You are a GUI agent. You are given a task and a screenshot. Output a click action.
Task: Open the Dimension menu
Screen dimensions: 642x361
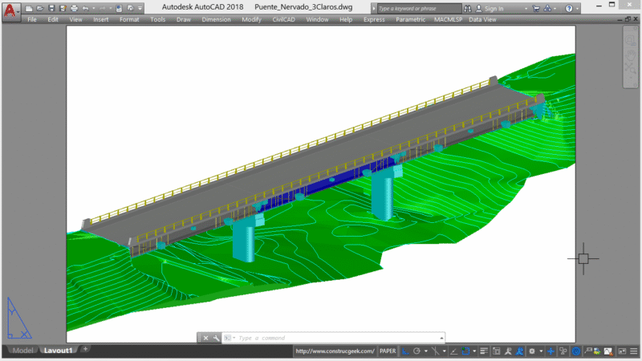[x=216, y=19]
